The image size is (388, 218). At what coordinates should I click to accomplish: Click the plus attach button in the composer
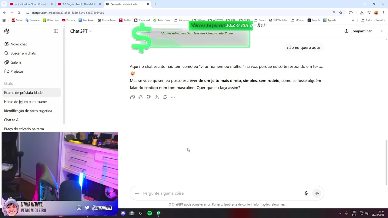137,193
